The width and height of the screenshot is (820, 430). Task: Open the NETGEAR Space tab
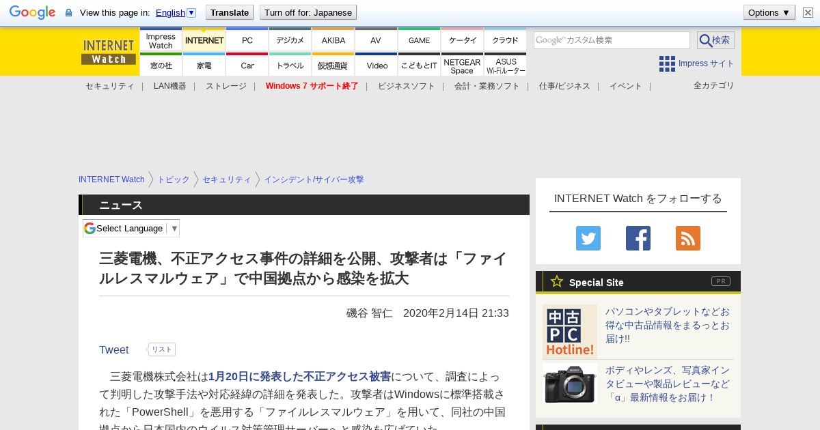pos(463,65)
